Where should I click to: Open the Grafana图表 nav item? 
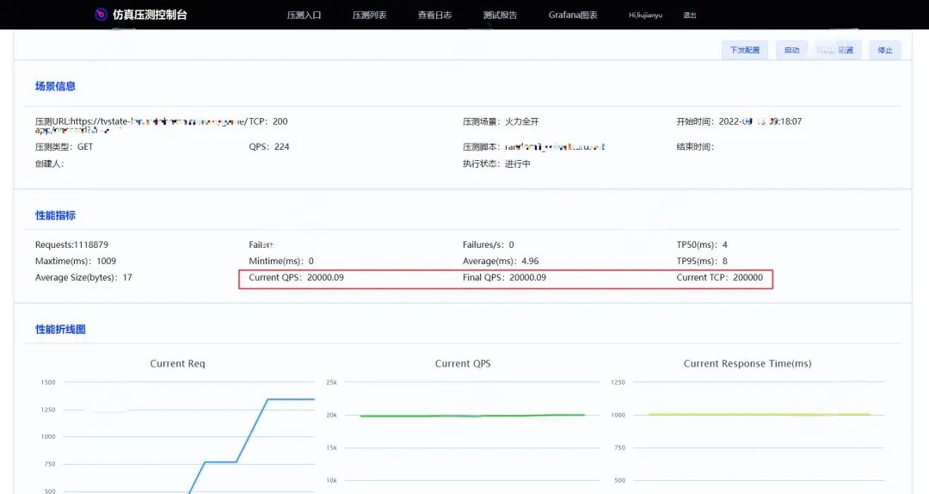tap(573, 15)
